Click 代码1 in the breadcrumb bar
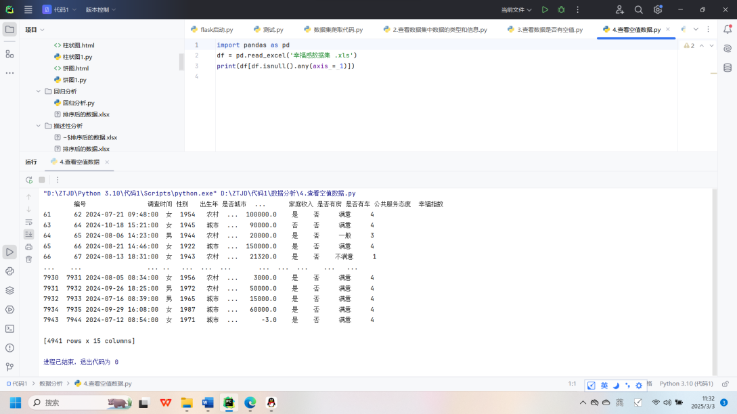737x414 pixels. tap(17, 384)
